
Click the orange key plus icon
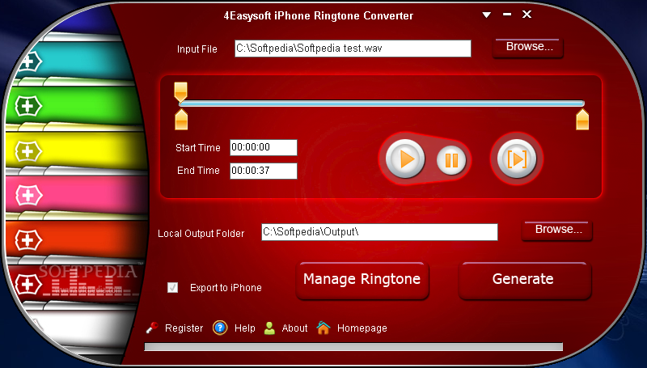tap(28, 240)
